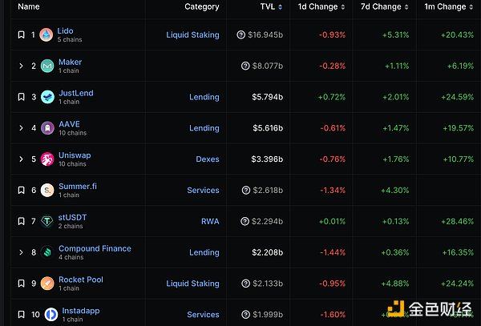The width and height of the screenshot is (481, 326).
Task: Bookmark the Summer.fi row
Action: 21,191
